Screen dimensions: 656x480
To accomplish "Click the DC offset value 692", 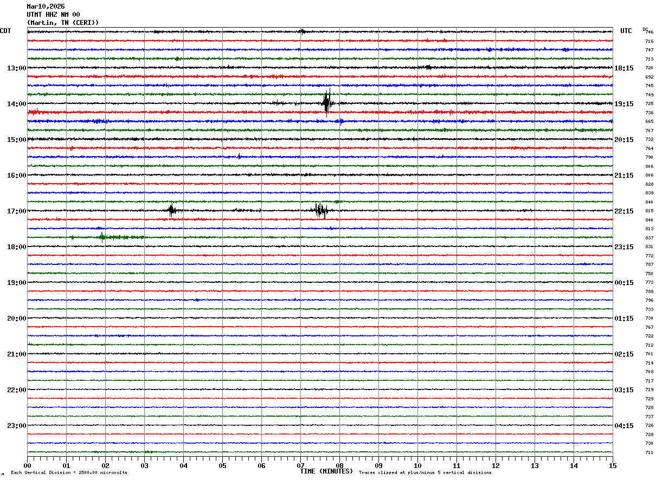I will pos(649,77).
